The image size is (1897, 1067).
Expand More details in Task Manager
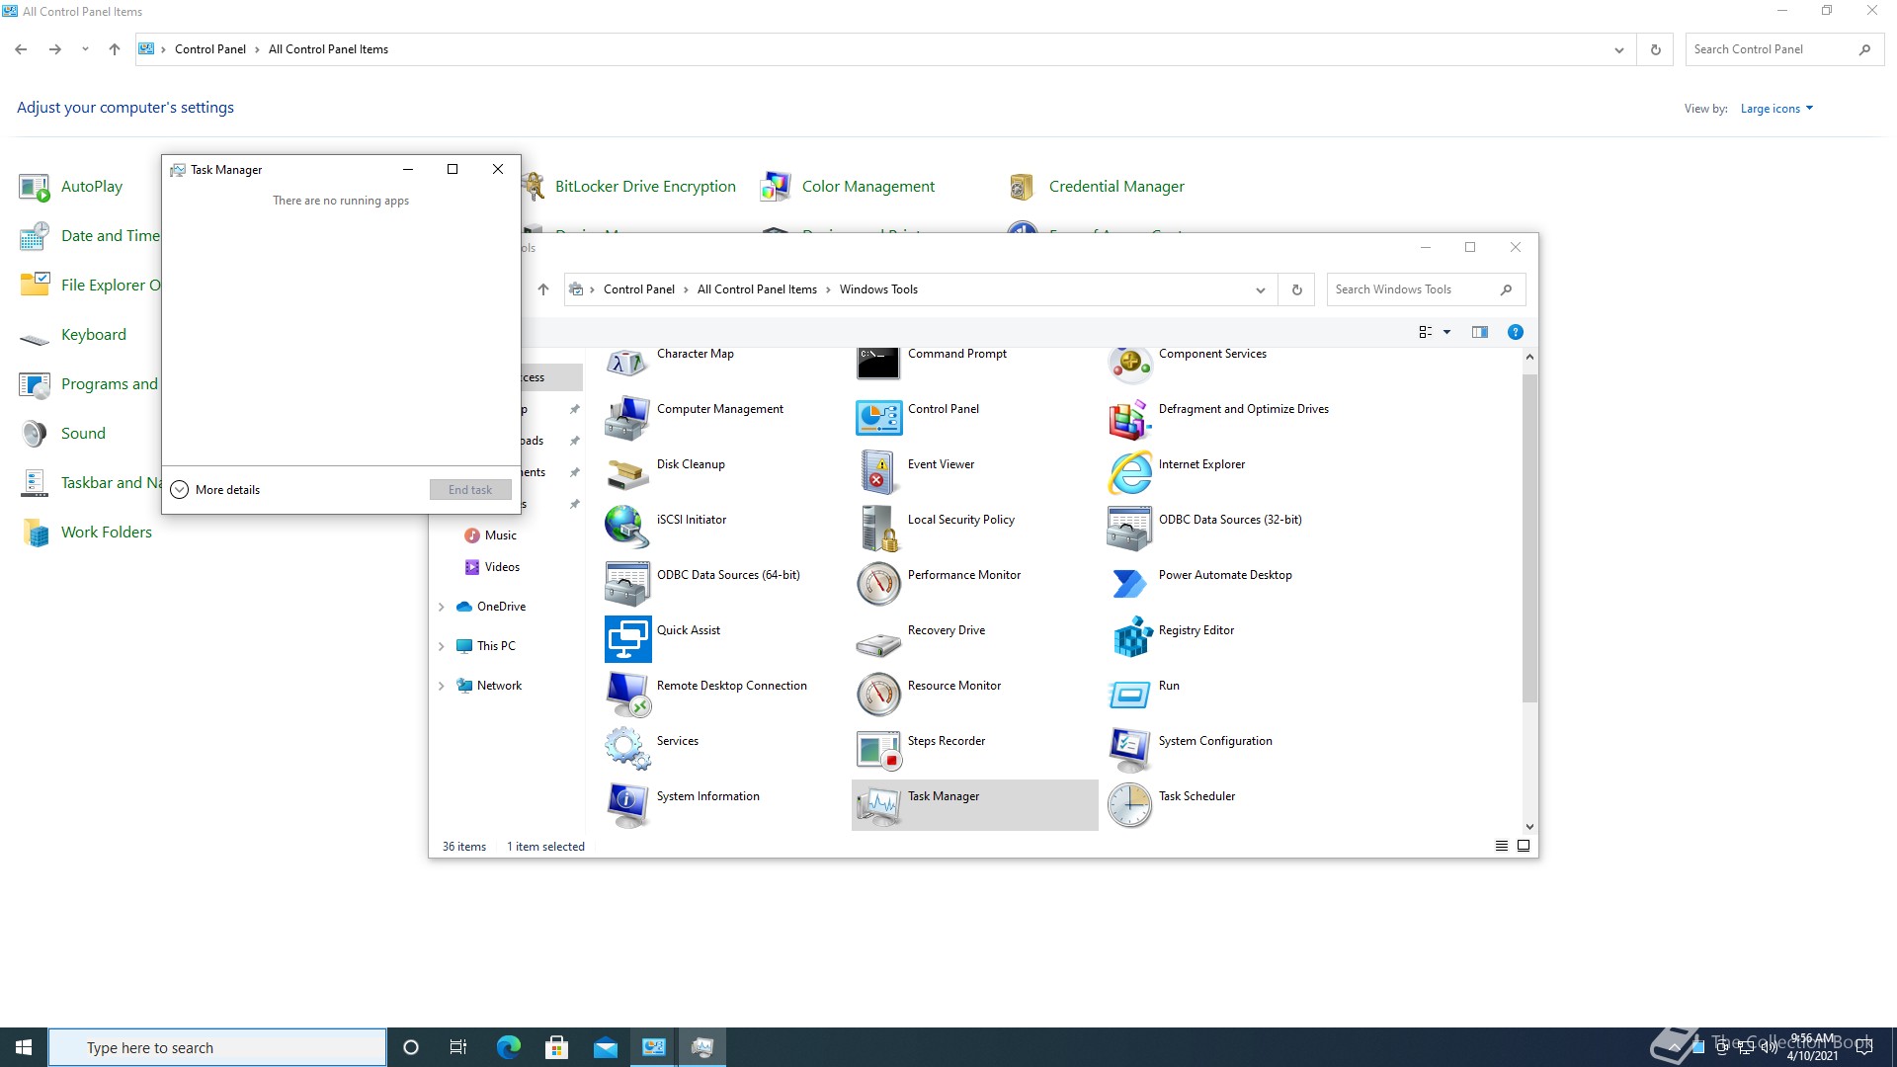[215, 489]
